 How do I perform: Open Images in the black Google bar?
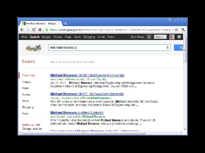46,37
